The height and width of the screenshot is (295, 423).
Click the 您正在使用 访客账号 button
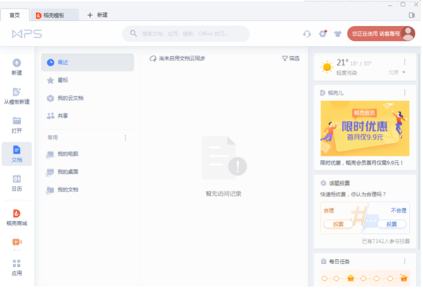(x=381, y=34)
